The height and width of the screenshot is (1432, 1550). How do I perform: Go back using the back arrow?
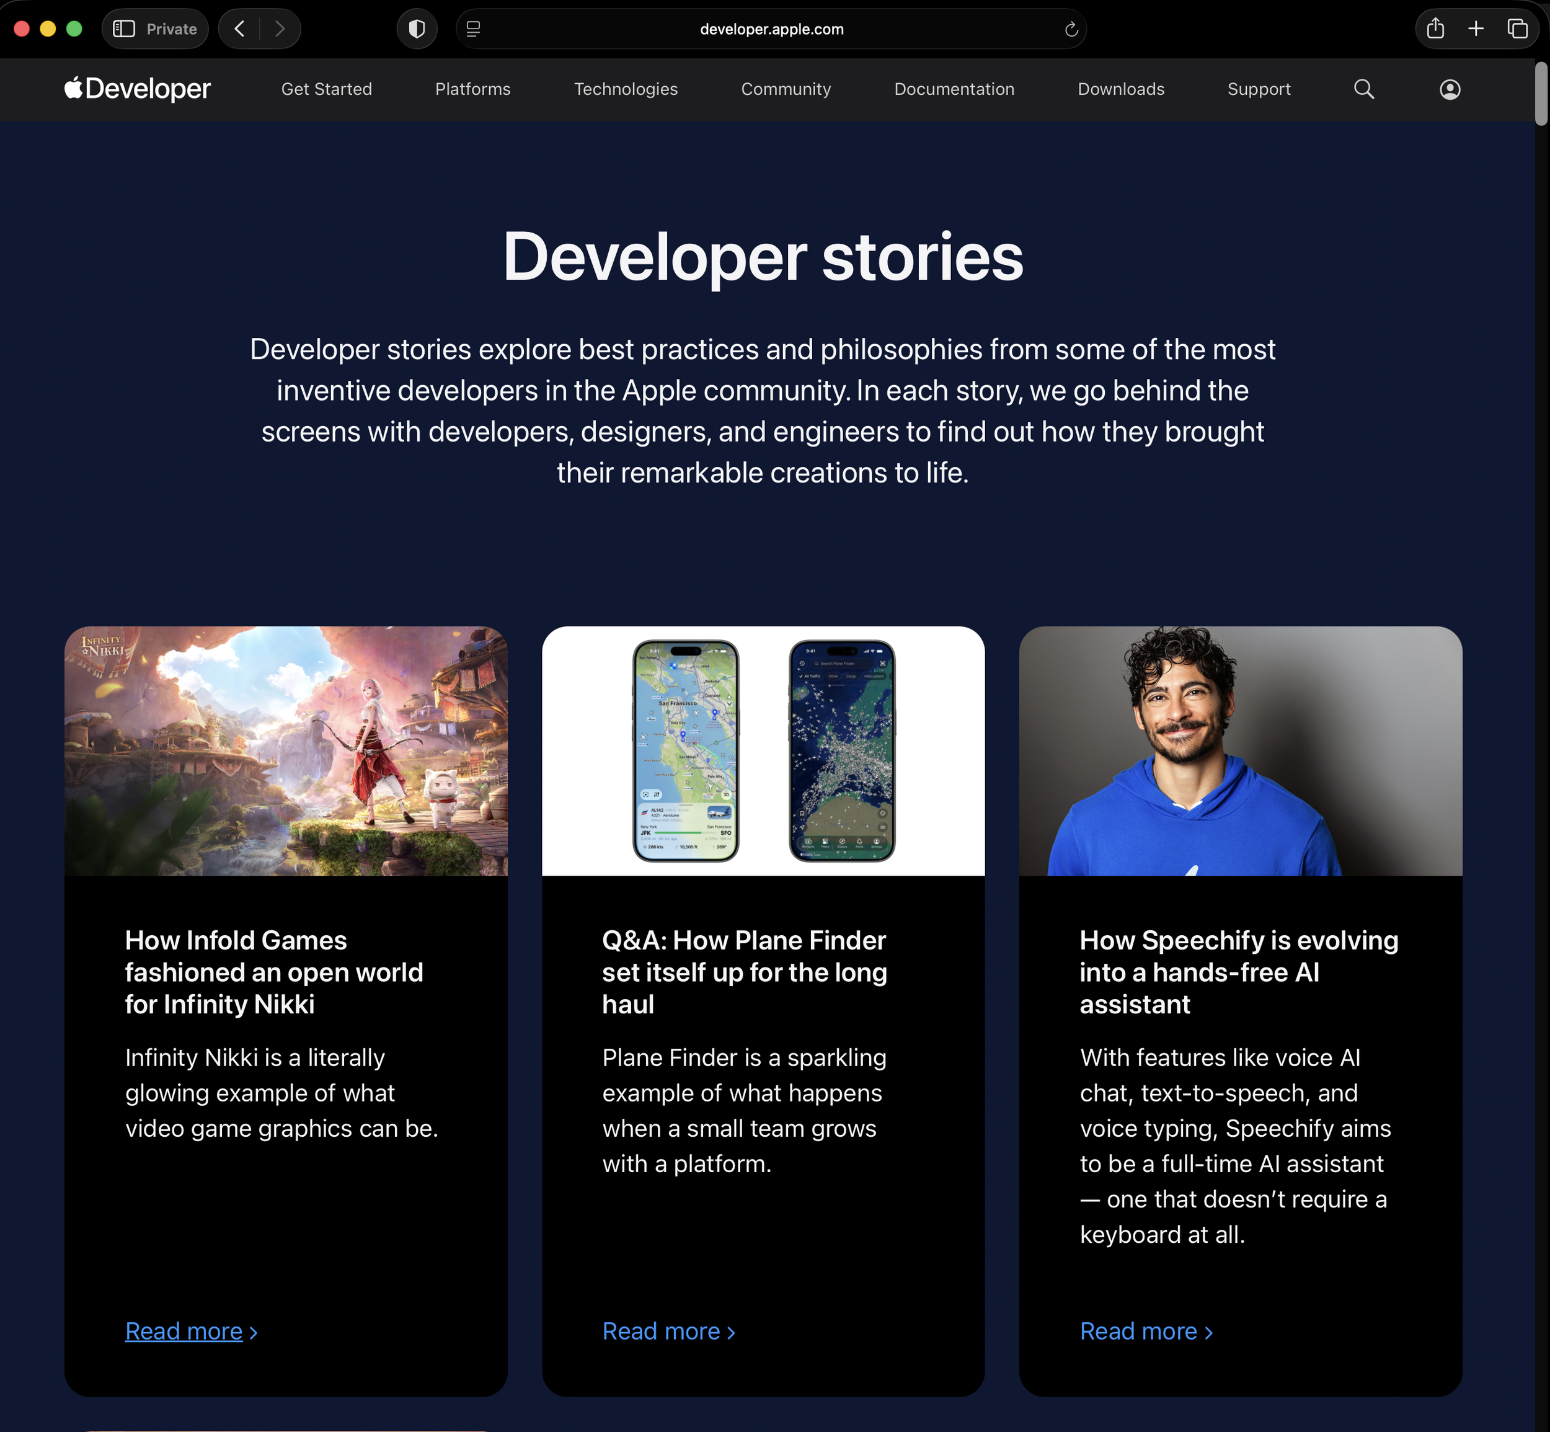tap(239, 29)
